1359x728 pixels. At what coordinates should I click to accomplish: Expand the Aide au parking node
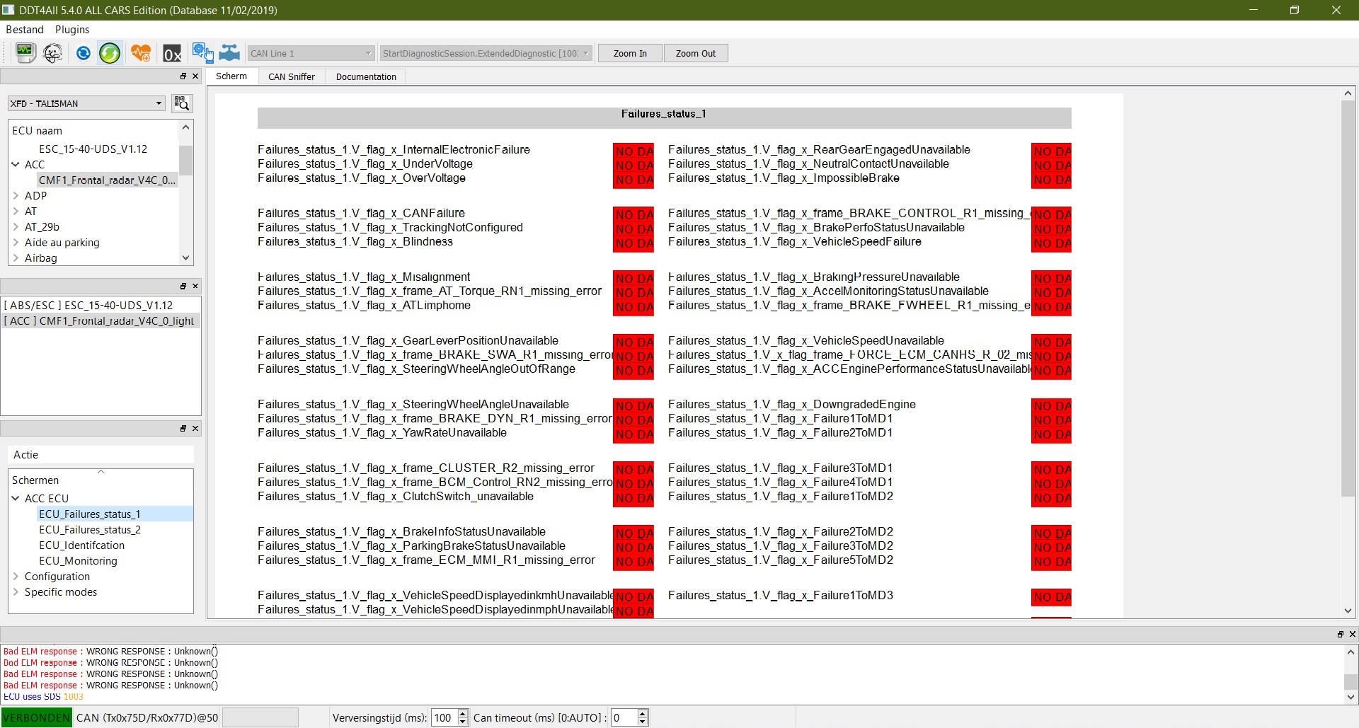coord(16,242)
